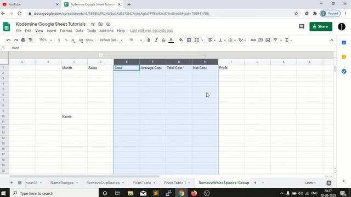Image resolution: width=351 pixels, height=197 pixels.
Task: Open comment history
Action: tap(302, 27)
